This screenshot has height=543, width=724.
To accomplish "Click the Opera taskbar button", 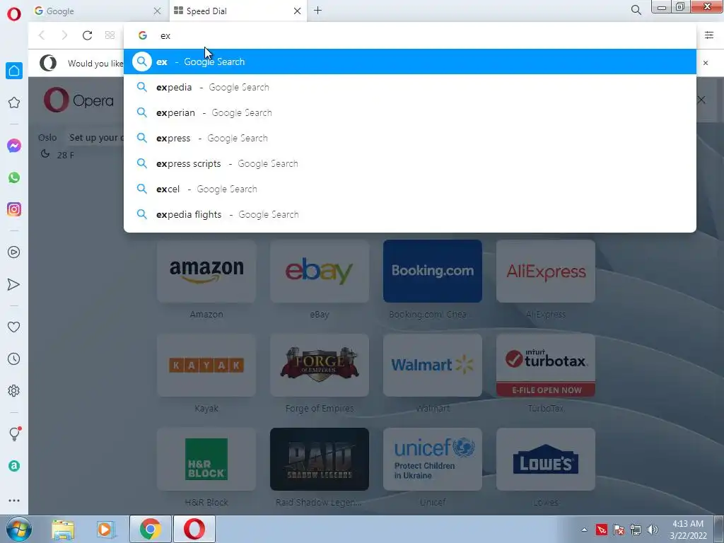I will (194, 529).
